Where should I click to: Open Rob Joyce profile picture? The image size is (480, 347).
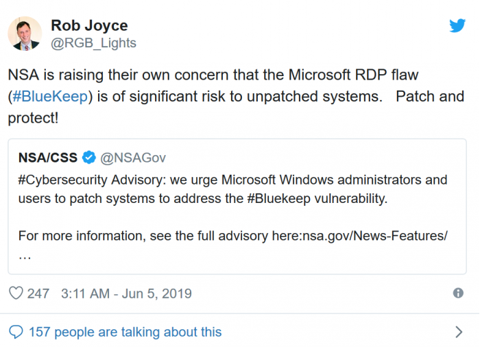coord(25,34)
